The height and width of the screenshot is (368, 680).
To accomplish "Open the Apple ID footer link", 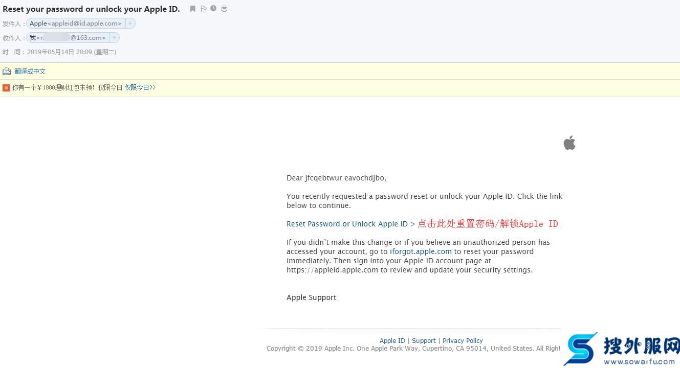I will [392, 340].
